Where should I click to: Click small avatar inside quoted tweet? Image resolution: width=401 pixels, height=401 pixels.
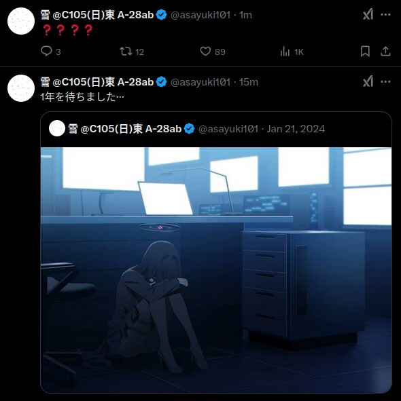57,128
